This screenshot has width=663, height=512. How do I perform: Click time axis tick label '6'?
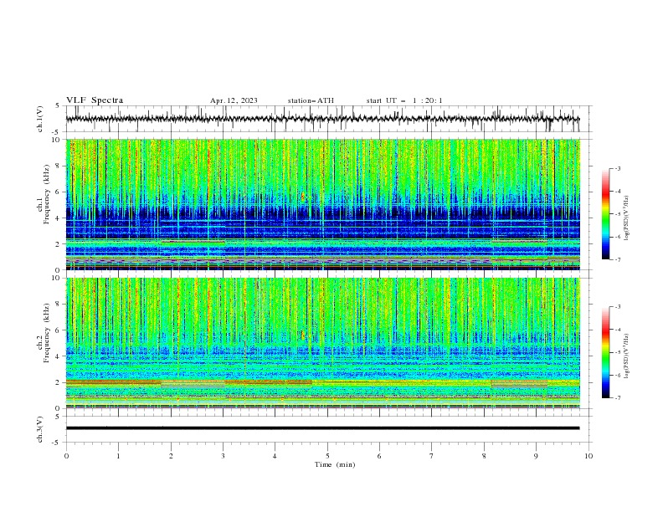click(379, 456)
